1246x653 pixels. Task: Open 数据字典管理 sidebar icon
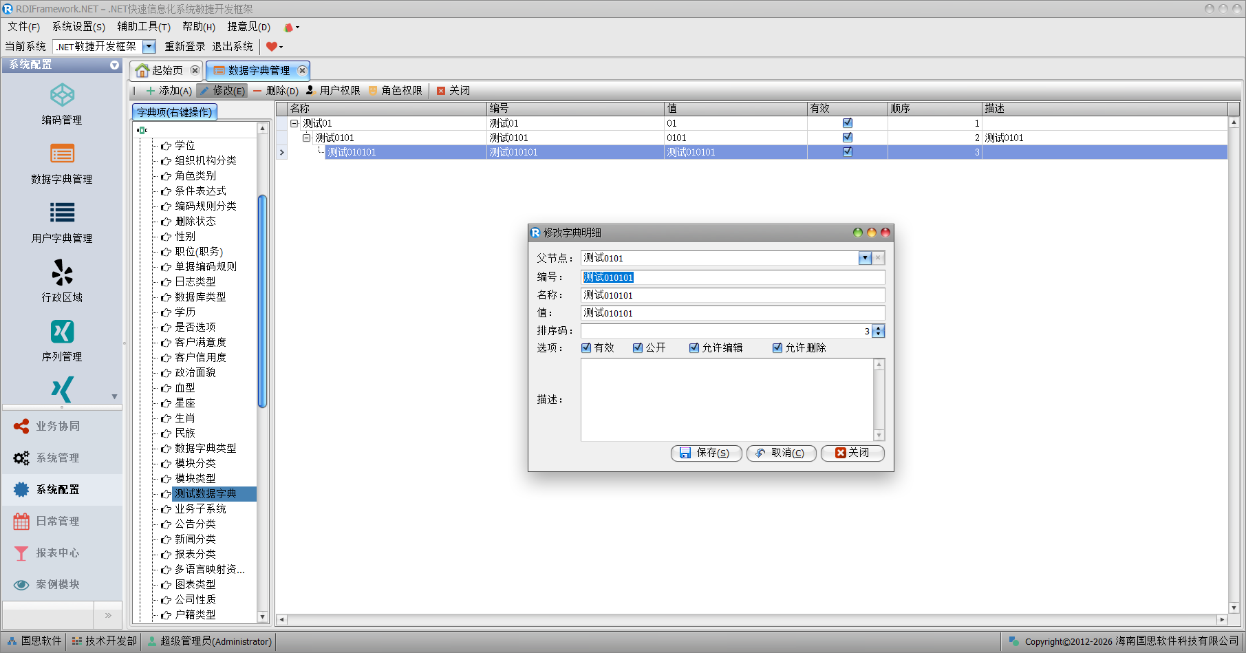coord(62,155)
